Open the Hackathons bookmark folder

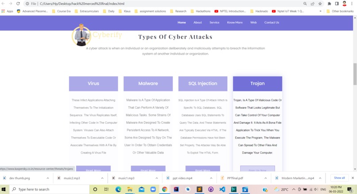200,11
